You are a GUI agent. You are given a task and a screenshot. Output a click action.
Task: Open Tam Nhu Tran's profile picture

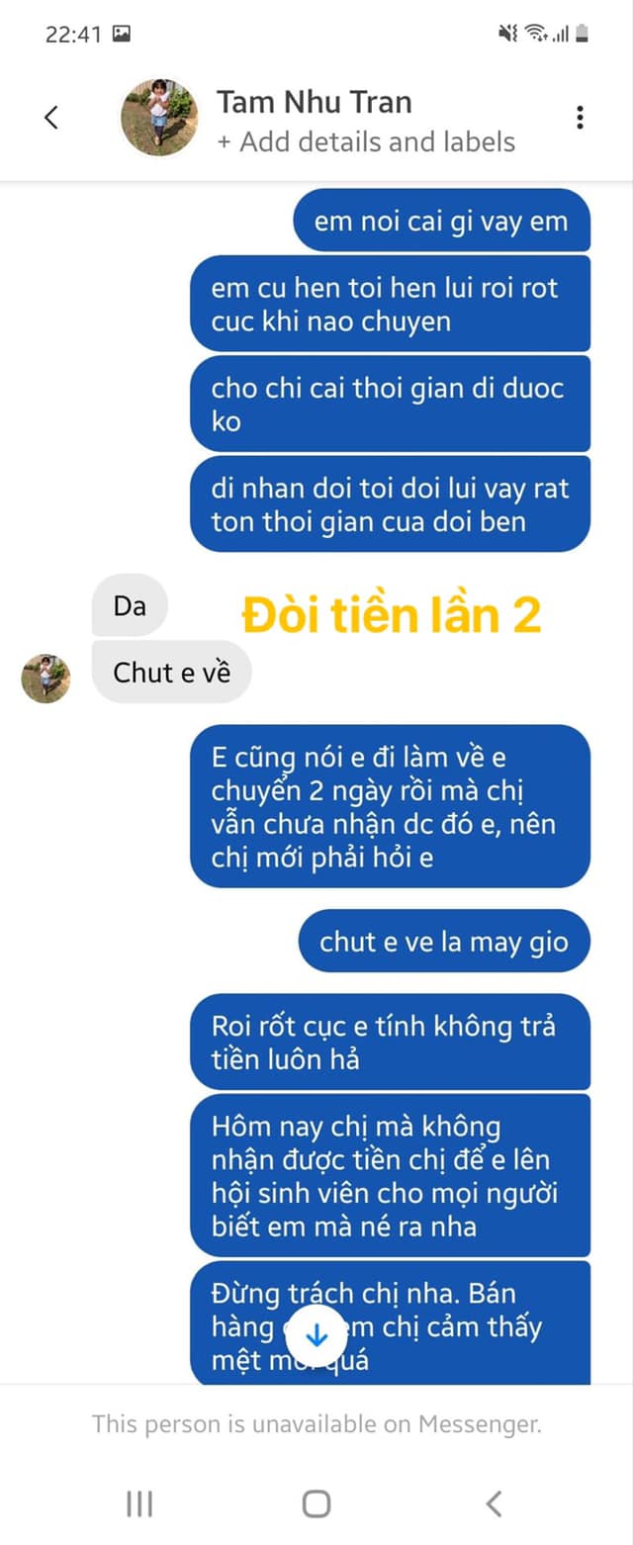click(158, 118)
